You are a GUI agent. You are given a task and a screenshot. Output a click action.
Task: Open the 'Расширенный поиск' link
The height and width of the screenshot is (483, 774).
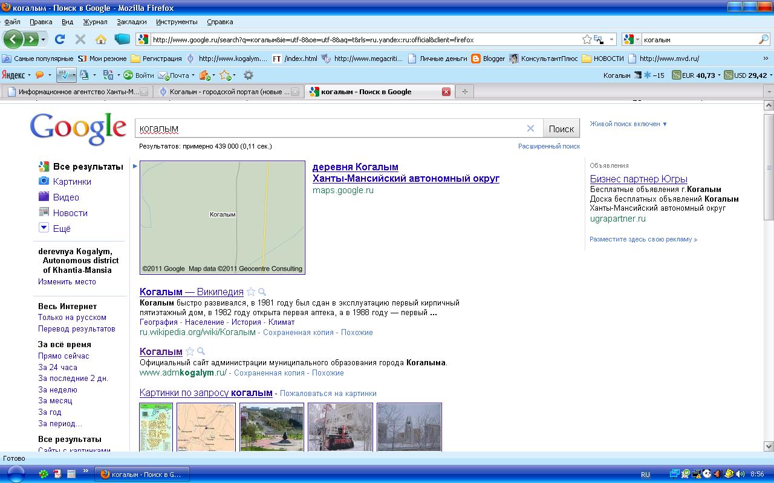548,146
